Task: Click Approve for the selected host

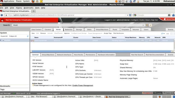Action: click(67, 33)
